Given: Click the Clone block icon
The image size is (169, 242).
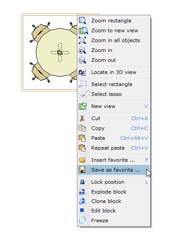Looking at the screenshot, I should [82, 201].
